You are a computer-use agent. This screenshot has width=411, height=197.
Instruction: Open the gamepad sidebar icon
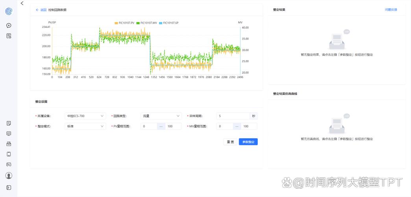click(x=9, y=164)
